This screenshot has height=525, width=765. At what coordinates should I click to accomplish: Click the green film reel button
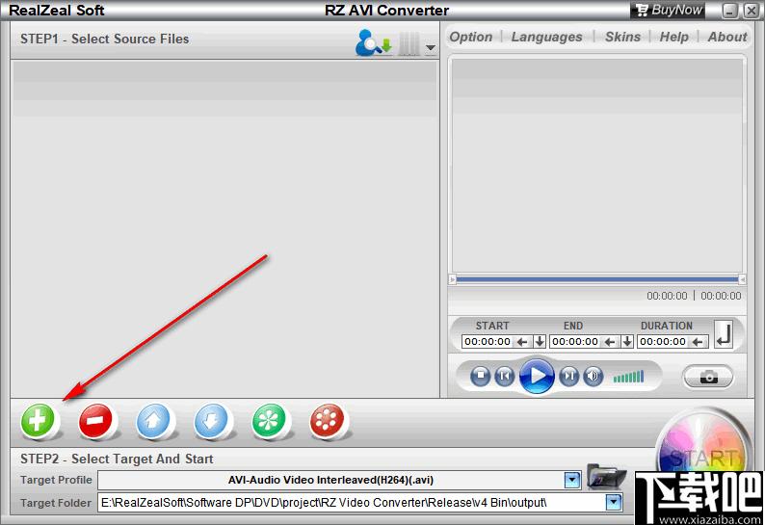point(269,420)
